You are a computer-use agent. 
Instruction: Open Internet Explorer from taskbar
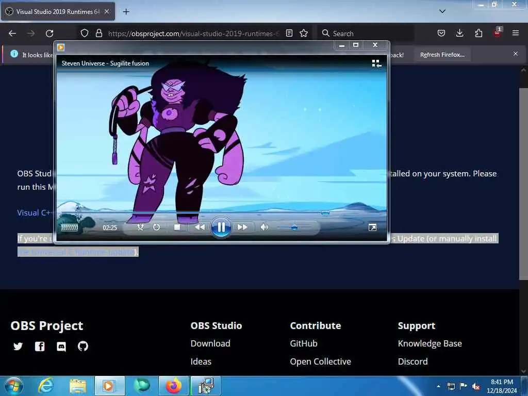click(x=45, y=386)
